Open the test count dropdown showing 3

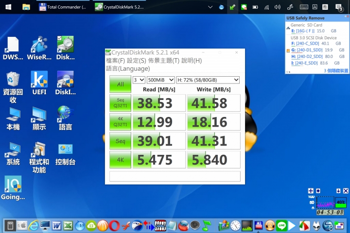[x=139, y=80]
